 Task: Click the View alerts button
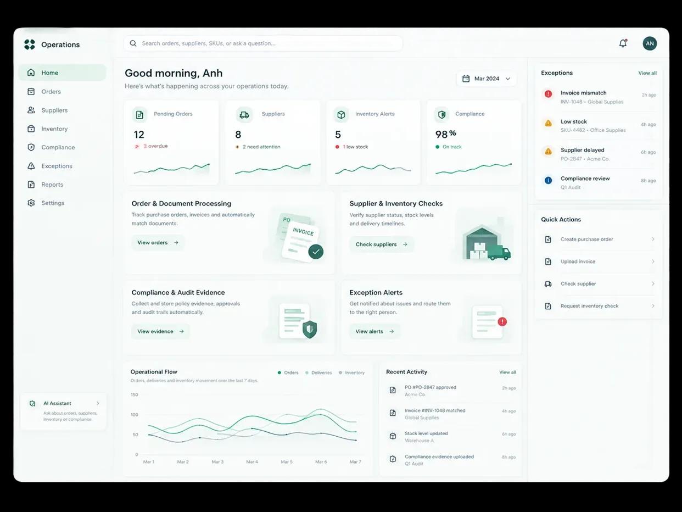pos(374,331)
